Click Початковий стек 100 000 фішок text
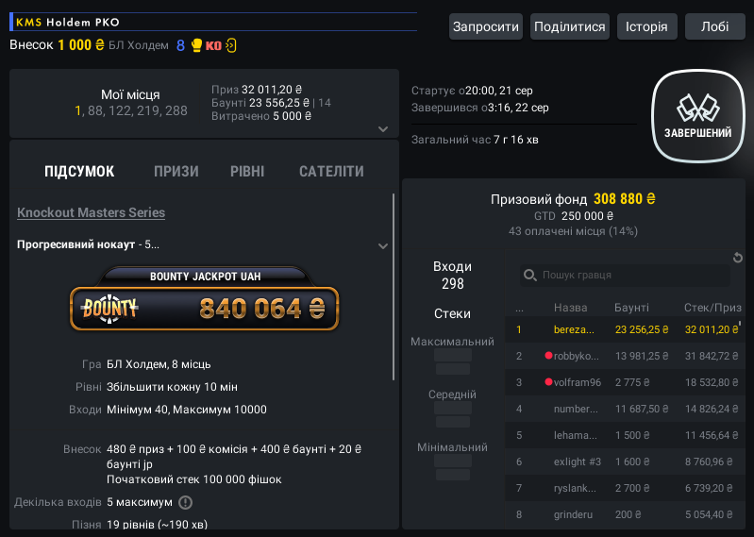The image size is (754, 537). (x=194, y=479)
